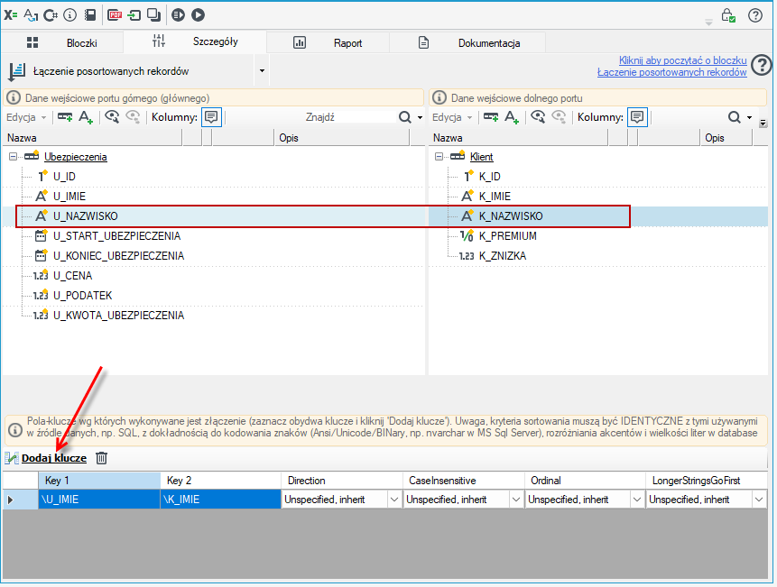Viewport: 777px width, 587px height.
Task: Open the block type dropdown arrow
Action: (262, 70)
